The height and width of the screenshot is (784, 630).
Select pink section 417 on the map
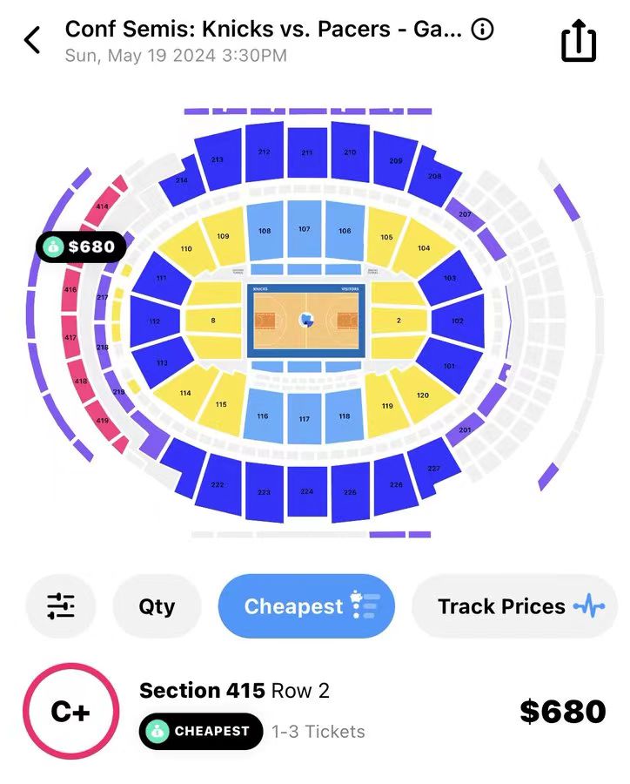click(70, 337)
